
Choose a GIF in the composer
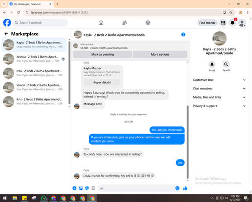[x=93, y=188]
